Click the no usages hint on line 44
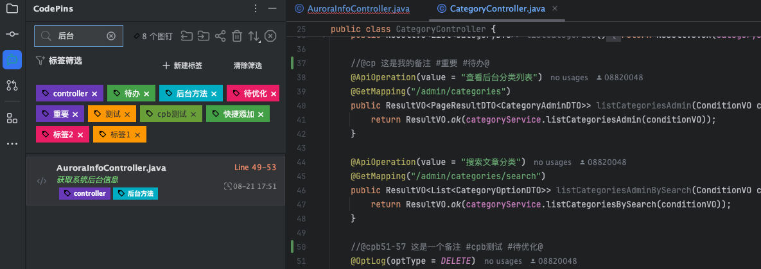The image size is (761, 269). coord(552,162)
